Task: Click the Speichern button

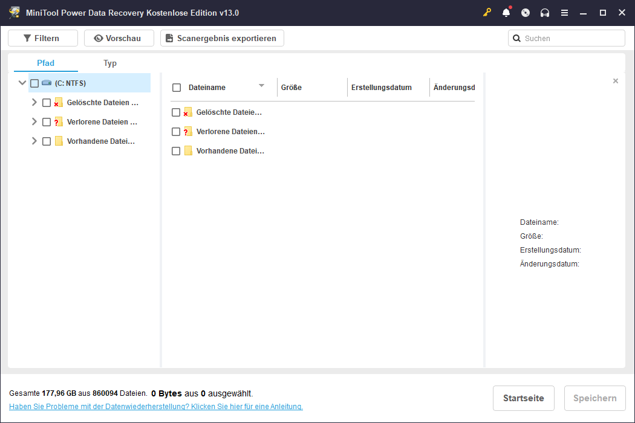Action: coord(595,398)
